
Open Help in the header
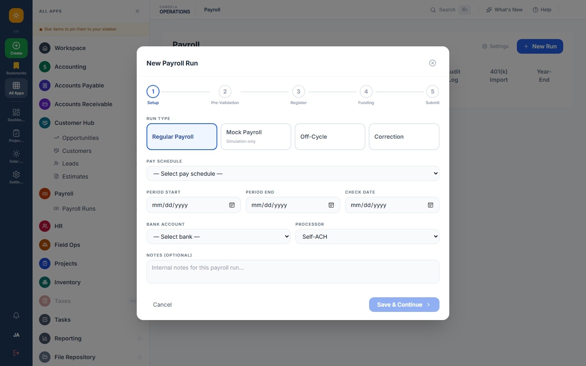coord(542,10)
